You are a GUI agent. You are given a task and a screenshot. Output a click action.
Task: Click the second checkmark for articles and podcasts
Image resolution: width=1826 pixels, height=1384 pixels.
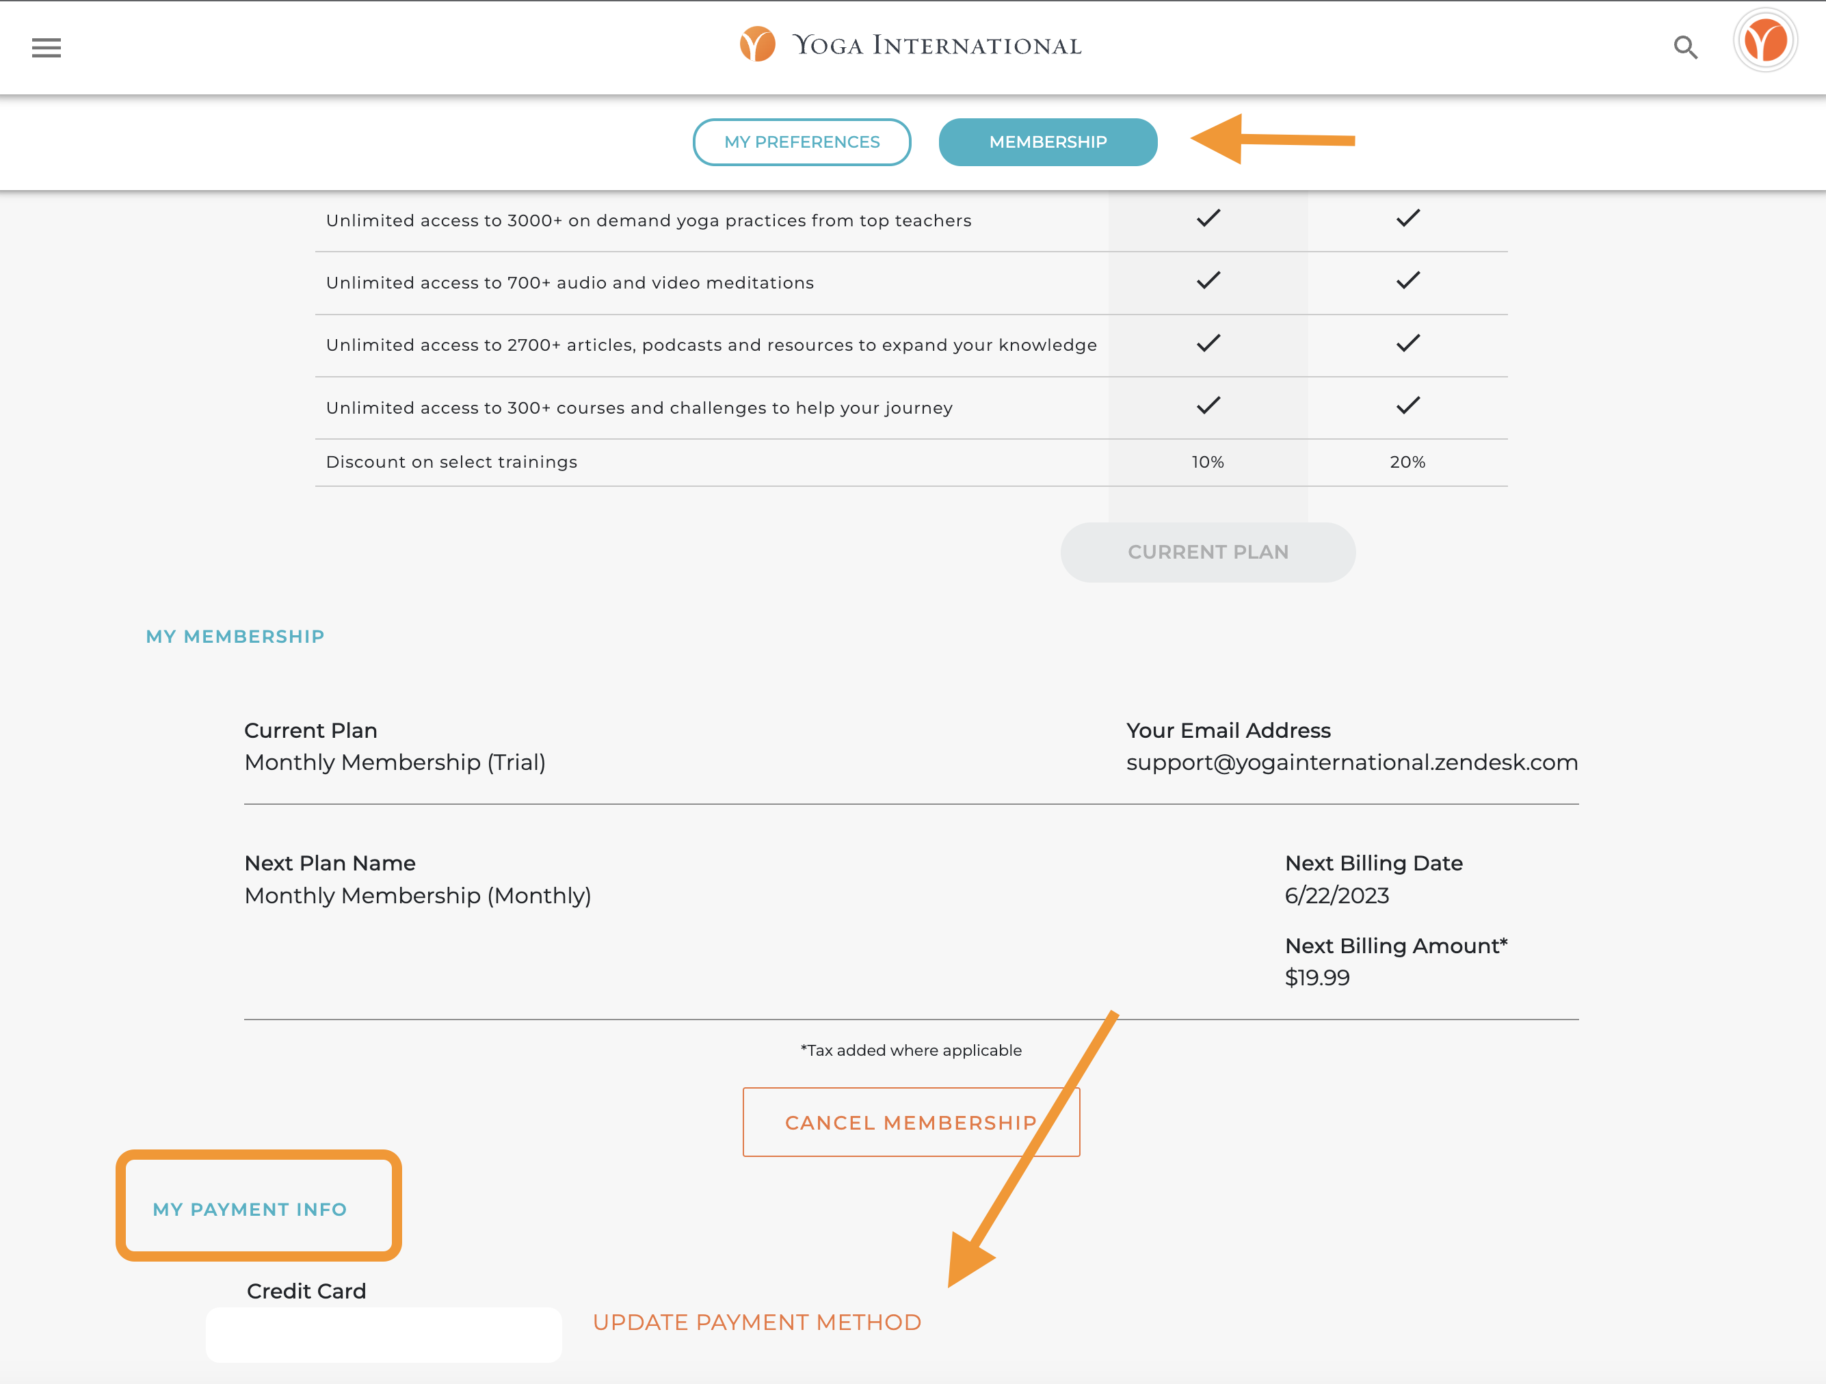pos(1407,343)
